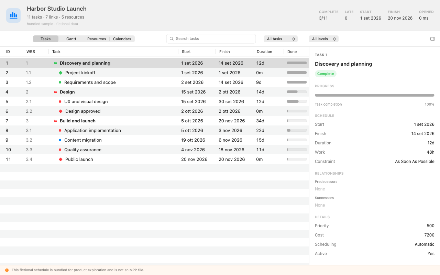Viewport: 440px width, 275px height.
Task: Click the Task completion progress bar in inspector
Action: coord(375,95)
